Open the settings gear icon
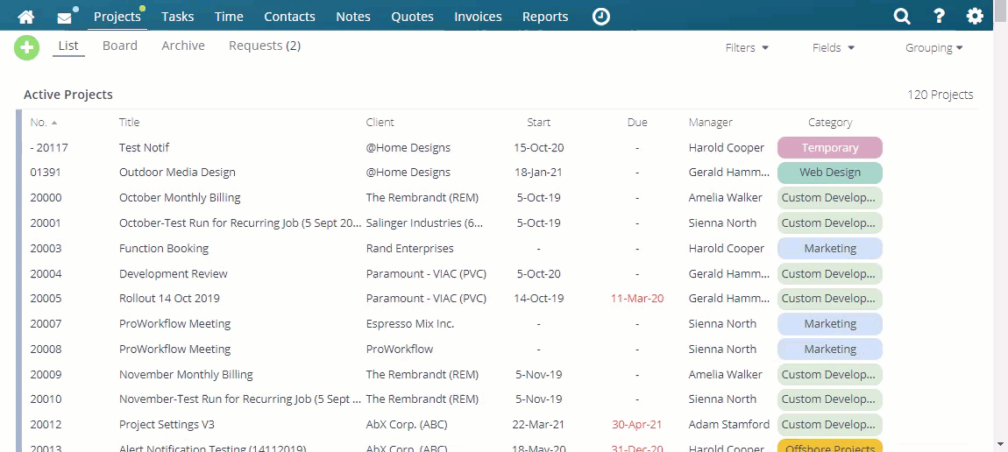This screenshot has width=1008, height=452. click(x=976, y=17)
